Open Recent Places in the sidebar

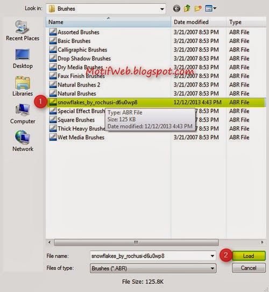click(23, 31)
